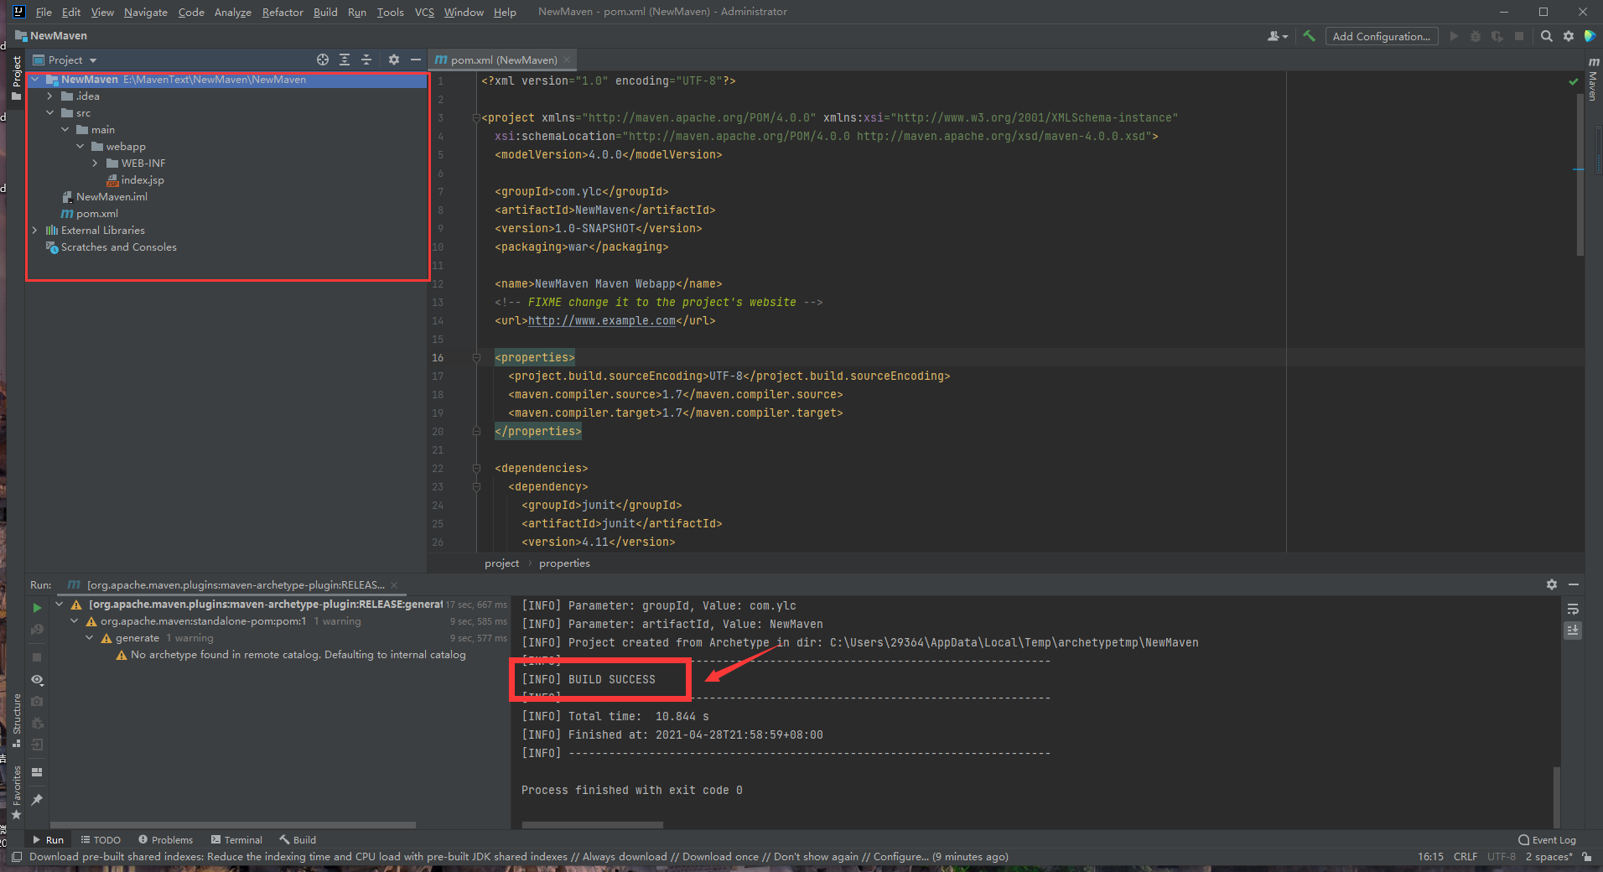Switch to the Terminal tool tab
The image size is (1603, 872).
click(x=236, y=839)
